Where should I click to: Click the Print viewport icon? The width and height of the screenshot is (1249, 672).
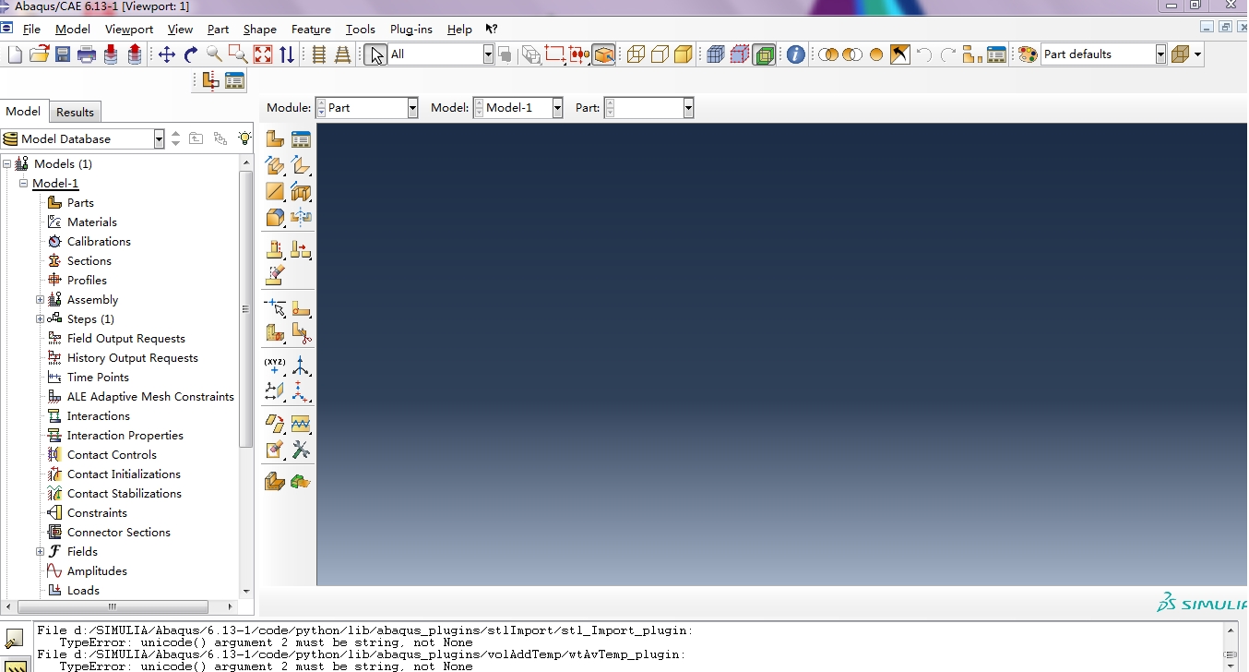pos(87,54)
